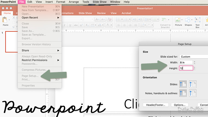
Task: Decrease the paragraph indent level
Action: pyautogui.click(x=135, y=19)
